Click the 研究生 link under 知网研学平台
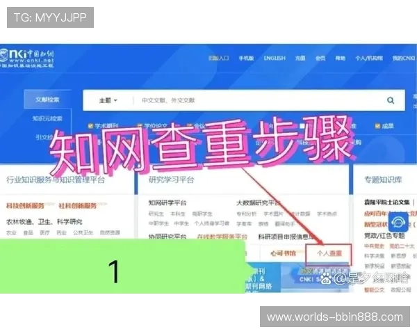417x334 pixels. (156, 214)
